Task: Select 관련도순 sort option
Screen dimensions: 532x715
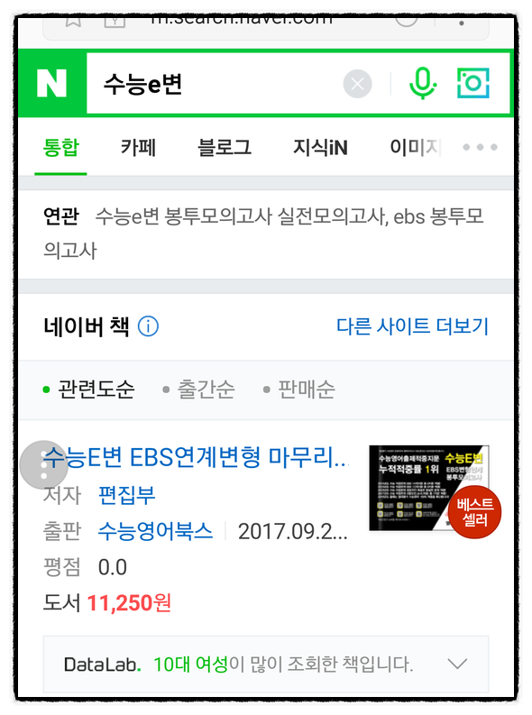Action: pyautogui.click(x=88, y=390)
